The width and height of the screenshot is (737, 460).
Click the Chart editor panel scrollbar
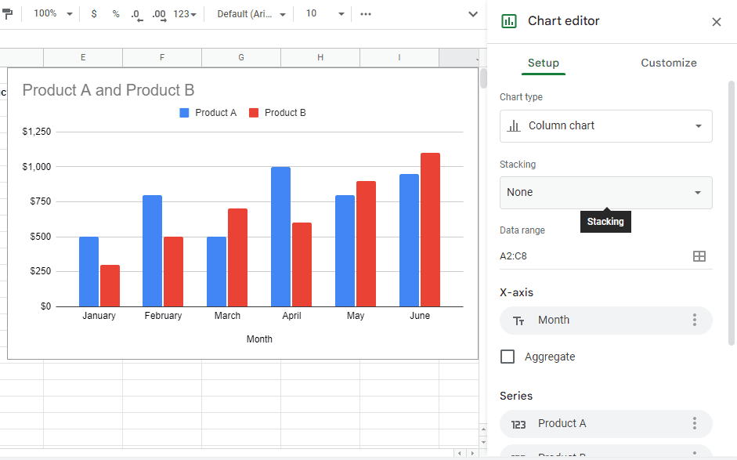pyautogui.click(x=732, y=213)
